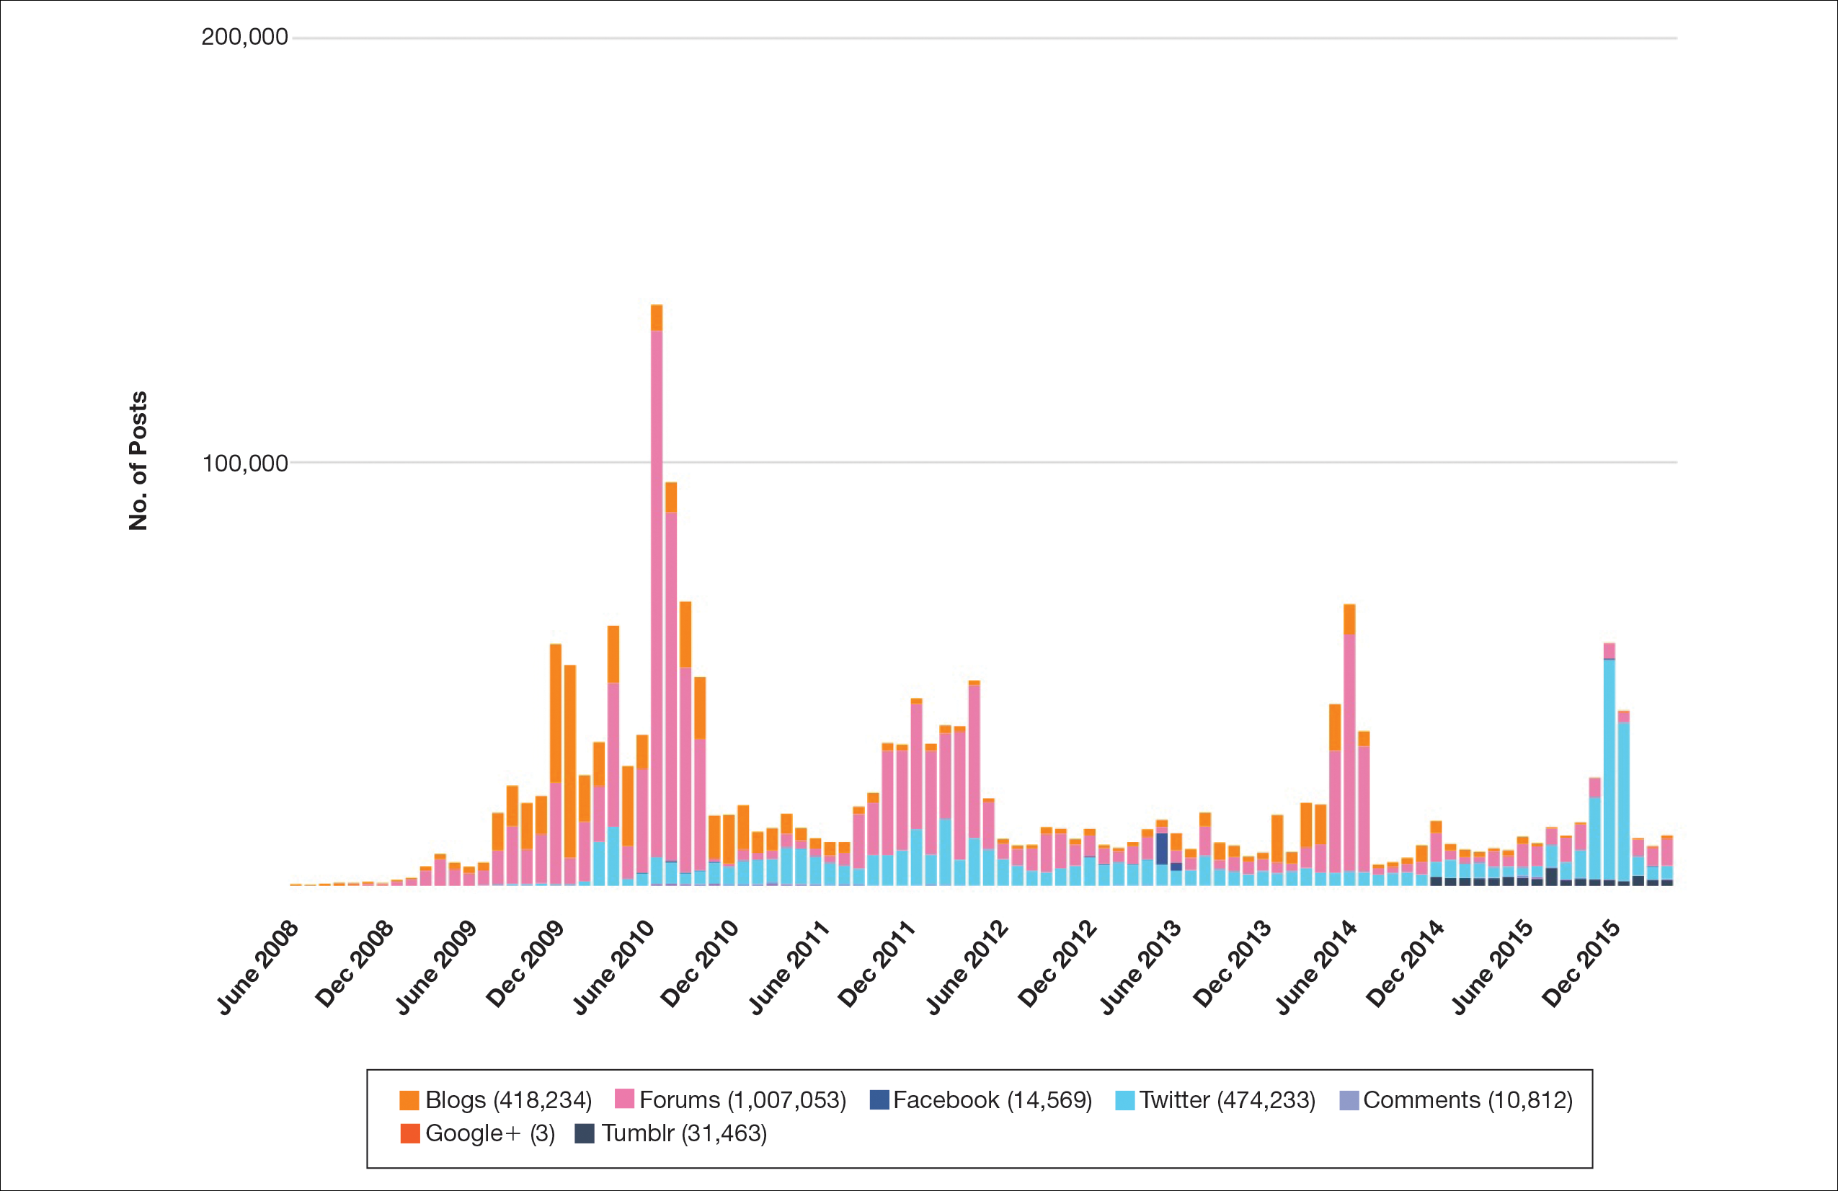Click the 'June 2014' x-axis label
The height and width of the screenshot is (1191, 1838).
1316,966
